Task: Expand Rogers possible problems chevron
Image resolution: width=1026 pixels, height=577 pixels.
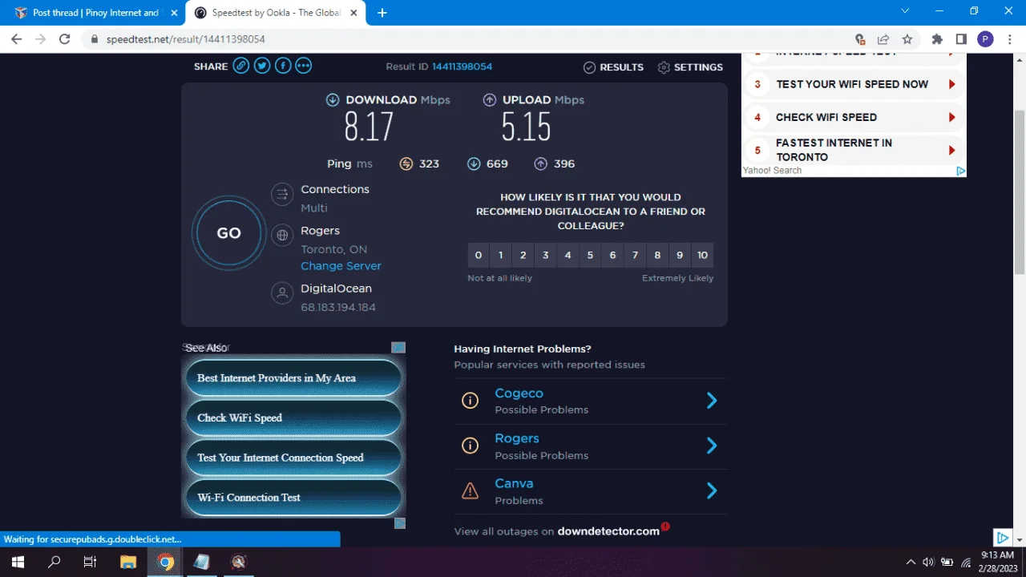Action: [x=712, y=446]
